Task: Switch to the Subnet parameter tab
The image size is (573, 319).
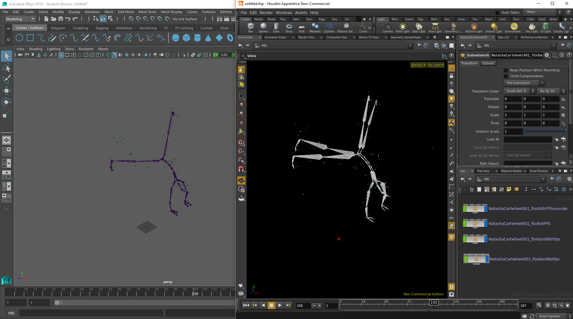Action: pos(488,63)
